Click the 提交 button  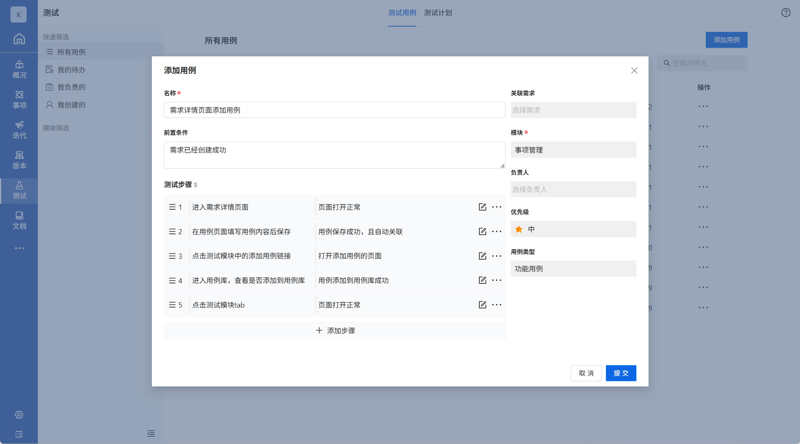(x=621, y=373)
